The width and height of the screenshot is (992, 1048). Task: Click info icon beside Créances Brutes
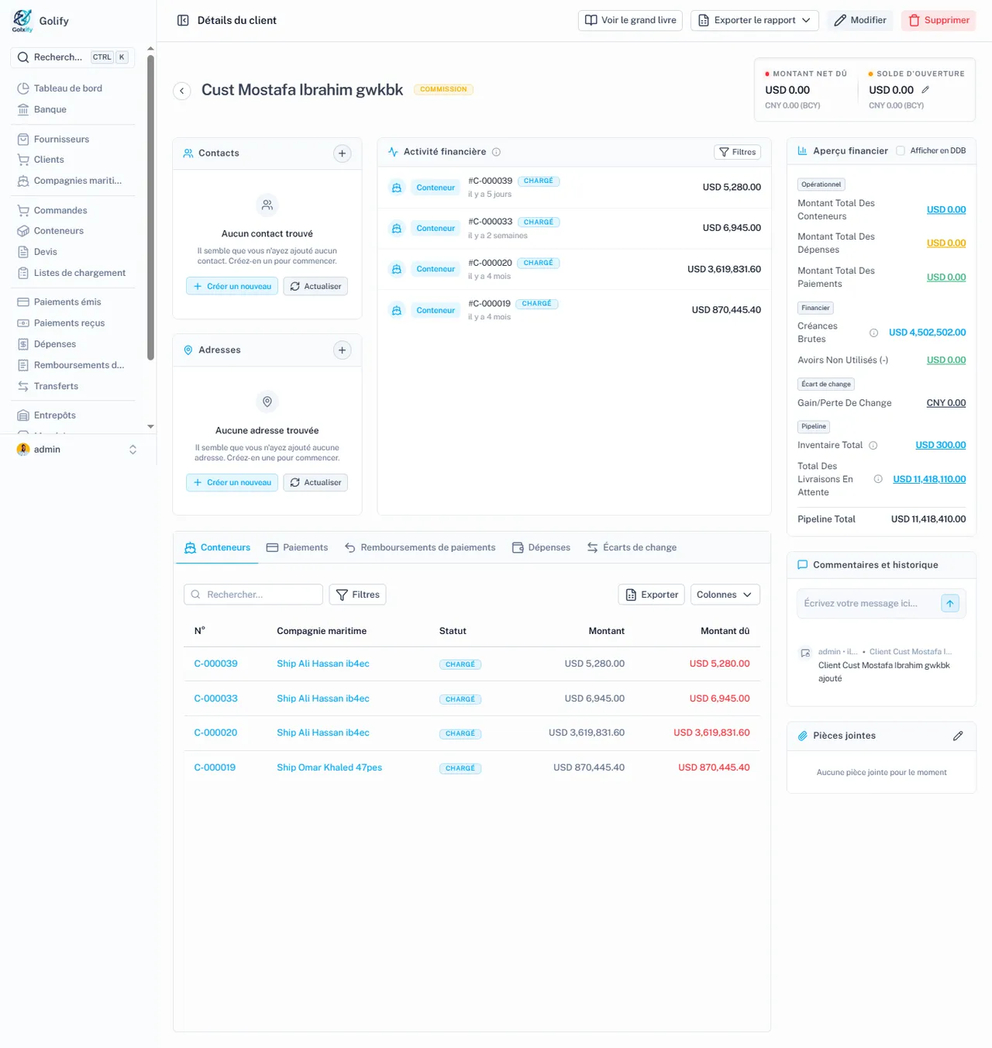click(873, 333)
